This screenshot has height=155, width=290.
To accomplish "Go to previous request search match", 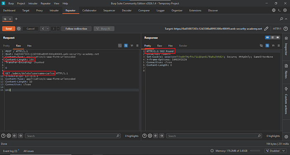I will 15,136.
